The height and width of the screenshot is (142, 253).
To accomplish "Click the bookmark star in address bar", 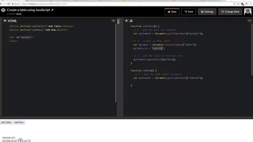I will tap(238, 4).
